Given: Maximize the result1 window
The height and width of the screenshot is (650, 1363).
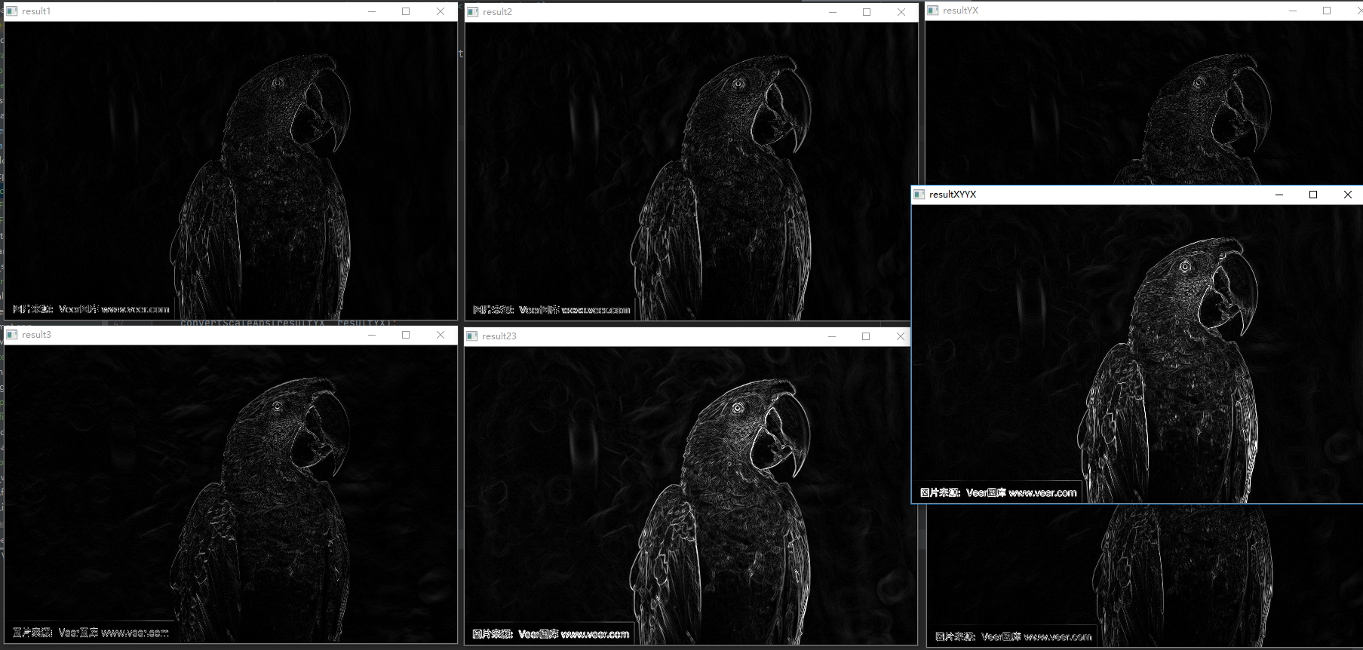Looking at the screenshot, I should coord(406,11).
